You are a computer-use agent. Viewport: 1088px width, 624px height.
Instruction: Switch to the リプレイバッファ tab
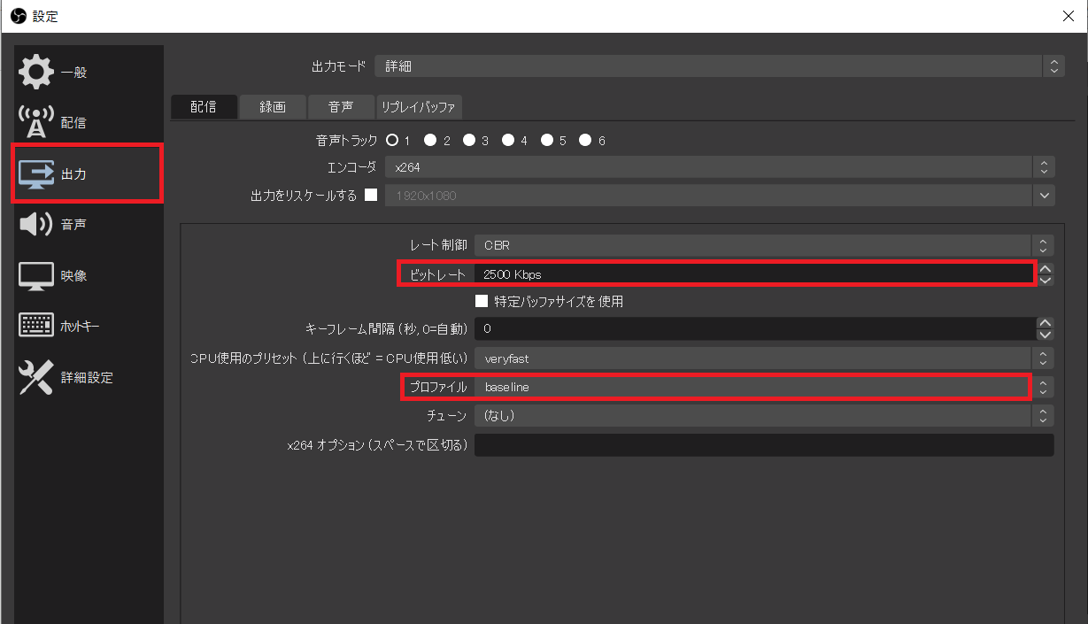pos(419,107)
